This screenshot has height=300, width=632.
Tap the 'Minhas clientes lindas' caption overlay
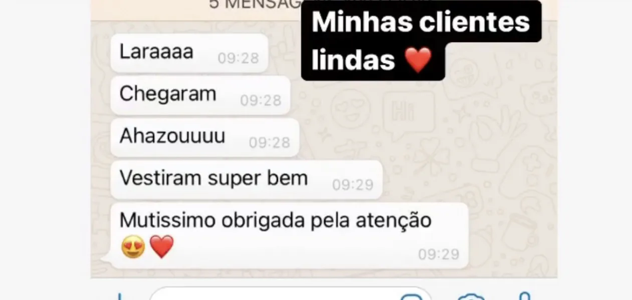[421, 40]
